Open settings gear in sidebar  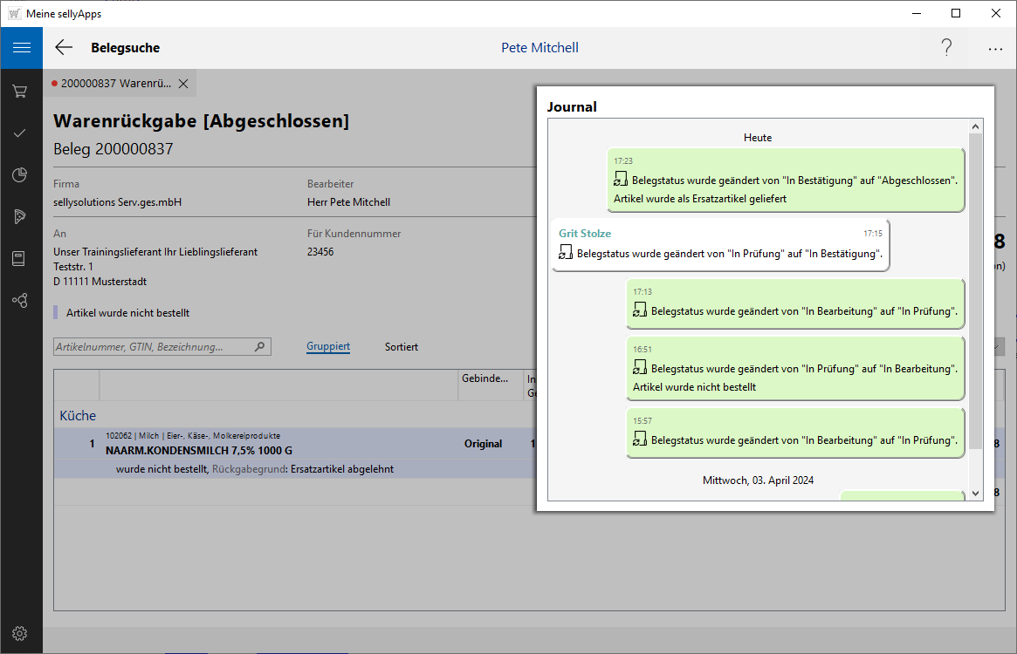tap(20, 633)
